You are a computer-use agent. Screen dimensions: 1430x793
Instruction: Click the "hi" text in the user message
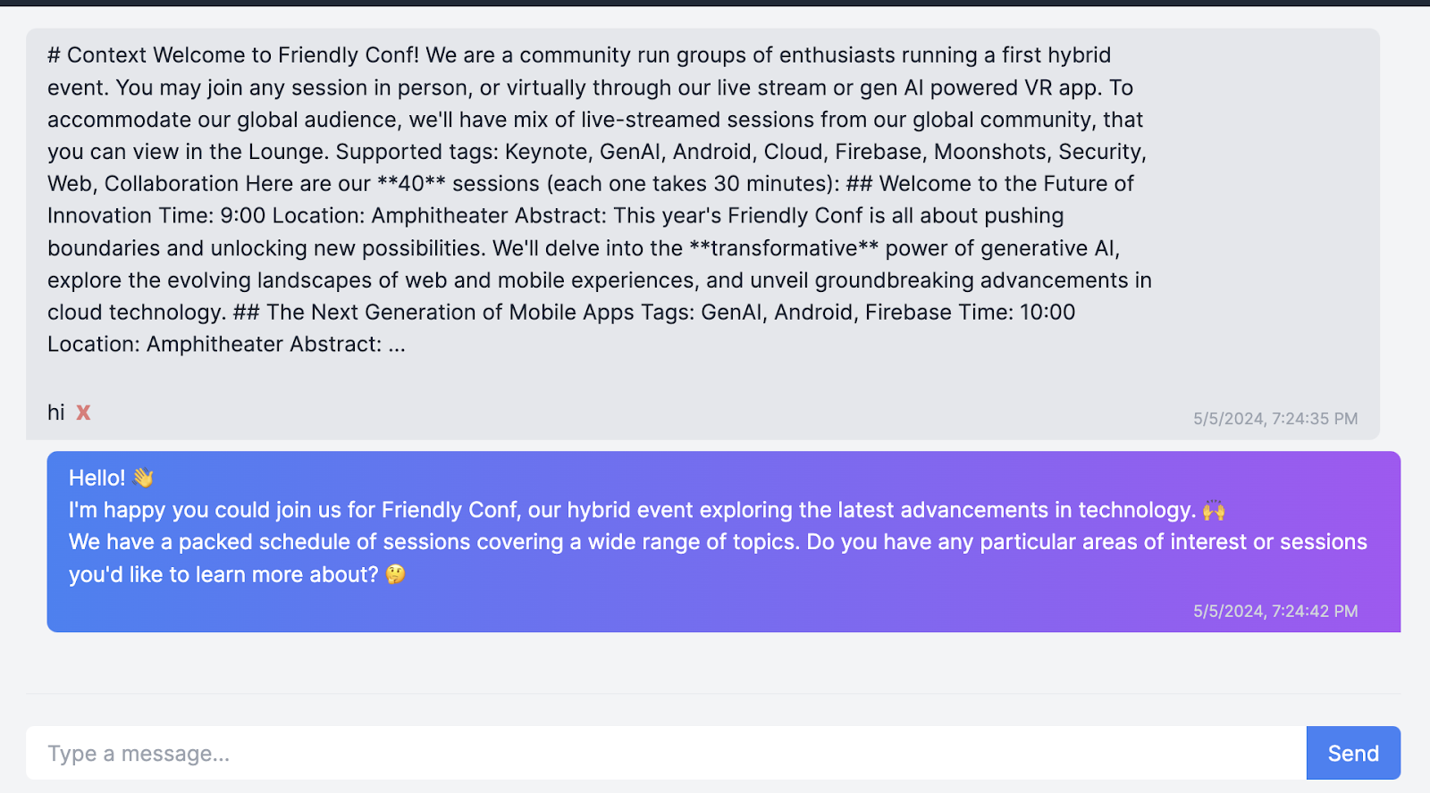[55, 413]
